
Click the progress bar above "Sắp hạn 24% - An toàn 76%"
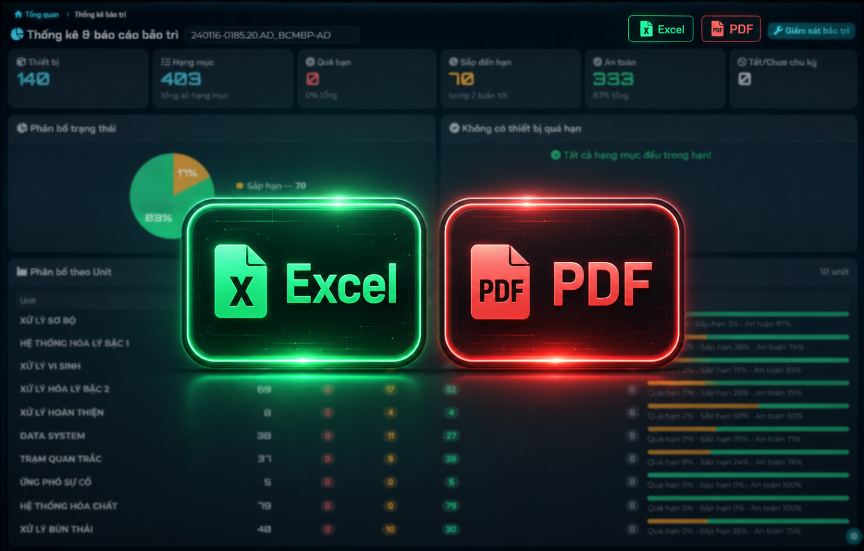(748, 452)
